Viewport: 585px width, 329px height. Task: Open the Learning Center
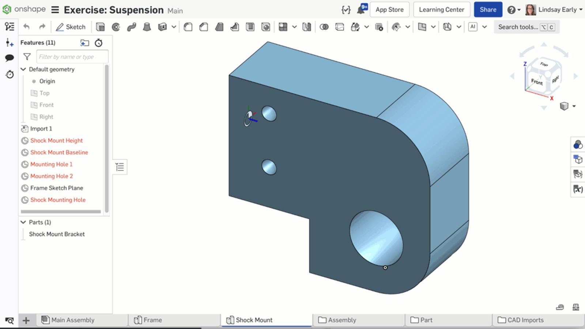coord(441,10)
